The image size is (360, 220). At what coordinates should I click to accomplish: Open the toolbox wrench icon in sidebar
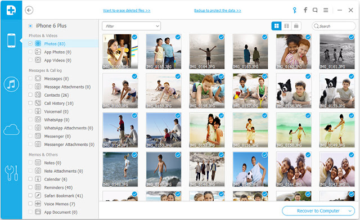click(x=11, y=173)
